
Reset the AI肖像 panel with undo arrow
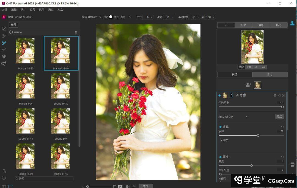point(279,96)
